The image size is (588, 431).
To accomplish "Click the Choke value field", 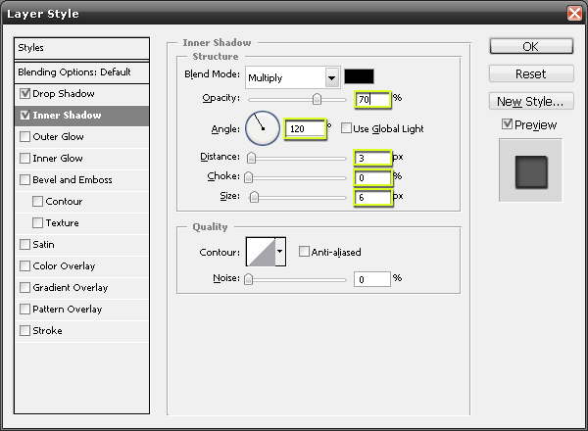I will click(x=372, y=177).
